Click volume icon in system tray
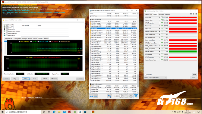The height and width of the screenshot is (114, 202). click(x=180, y=112)
